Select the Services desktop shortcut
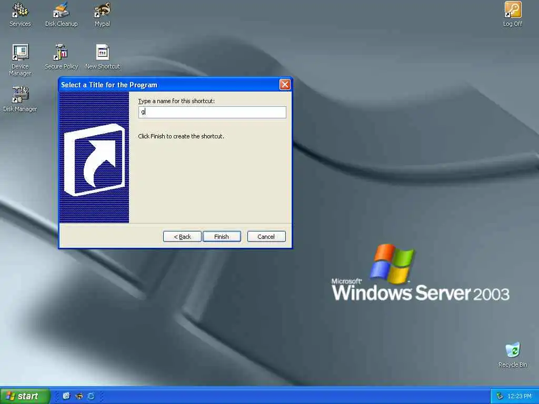This screenshot has height=404, width=539. point(20,14)
